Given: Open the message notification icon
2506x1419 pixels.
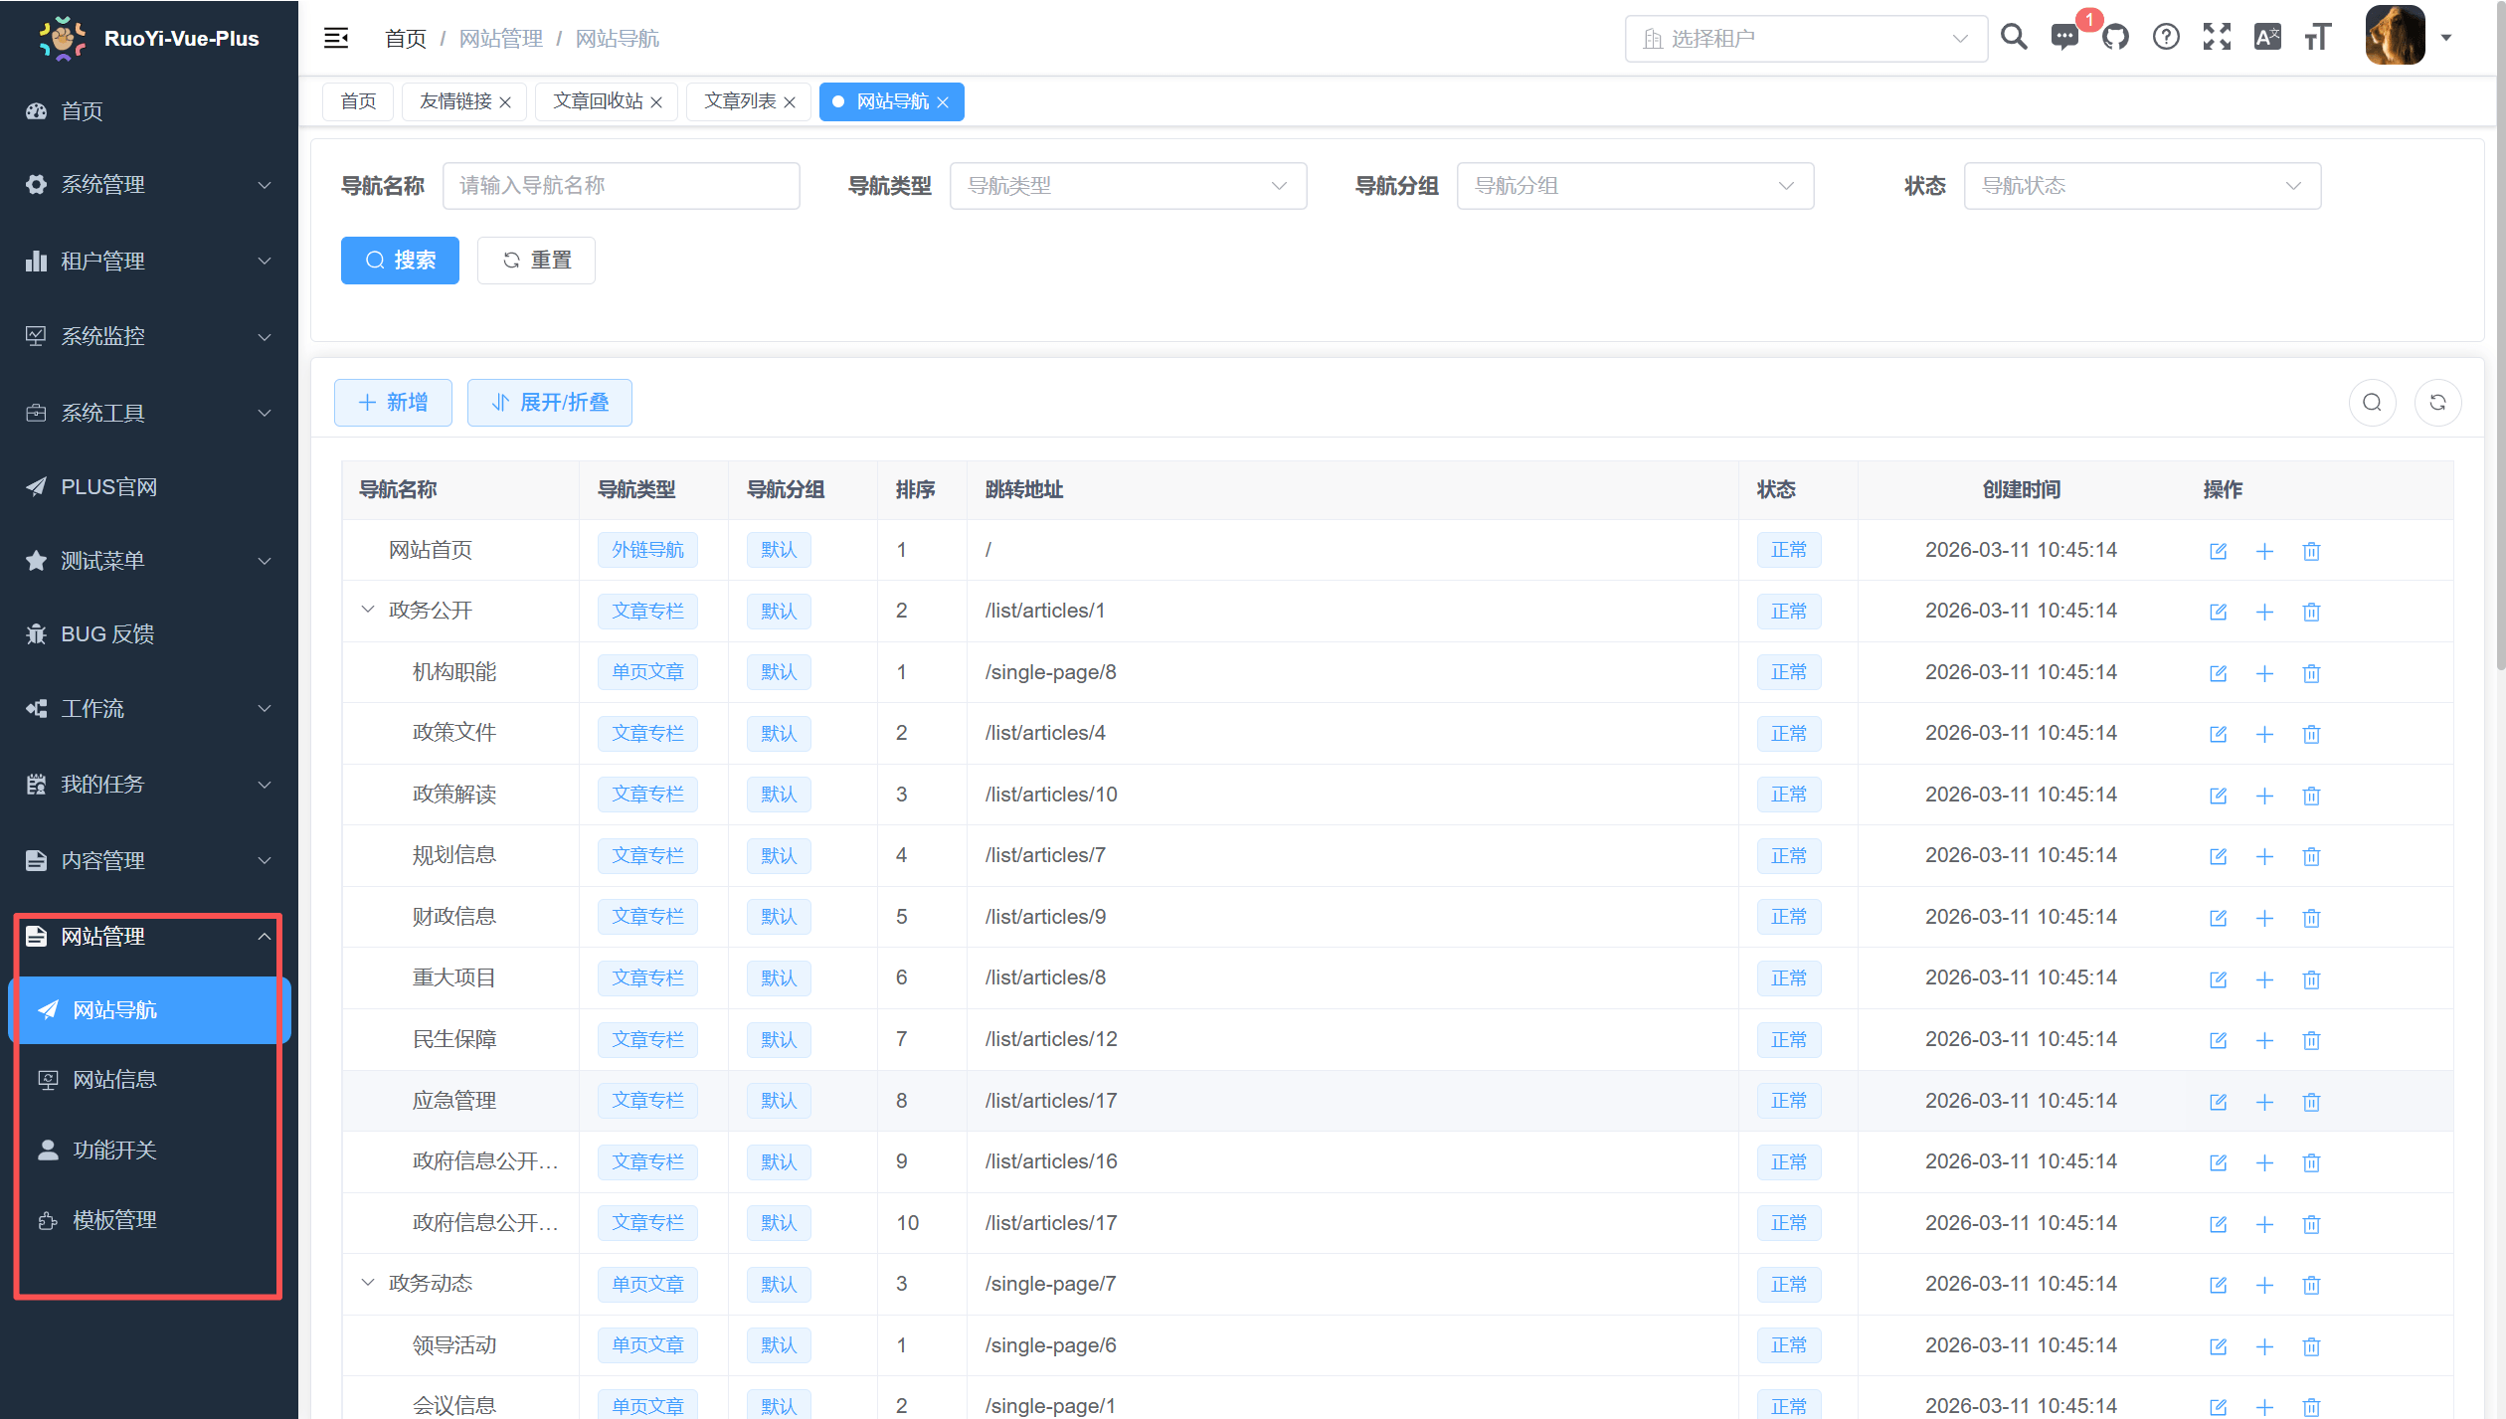Looking at the screenshot, I should tap(2064, 38).
